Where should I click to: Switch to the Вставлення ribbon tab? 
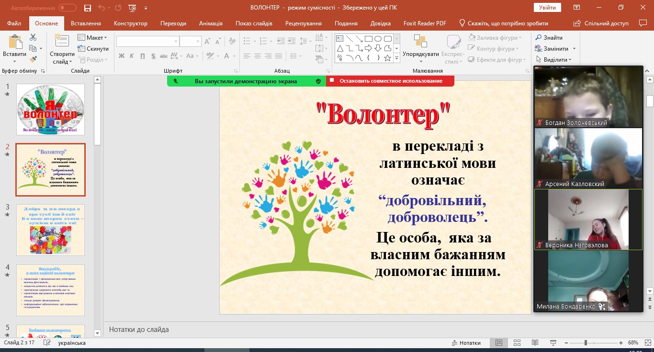86,23
